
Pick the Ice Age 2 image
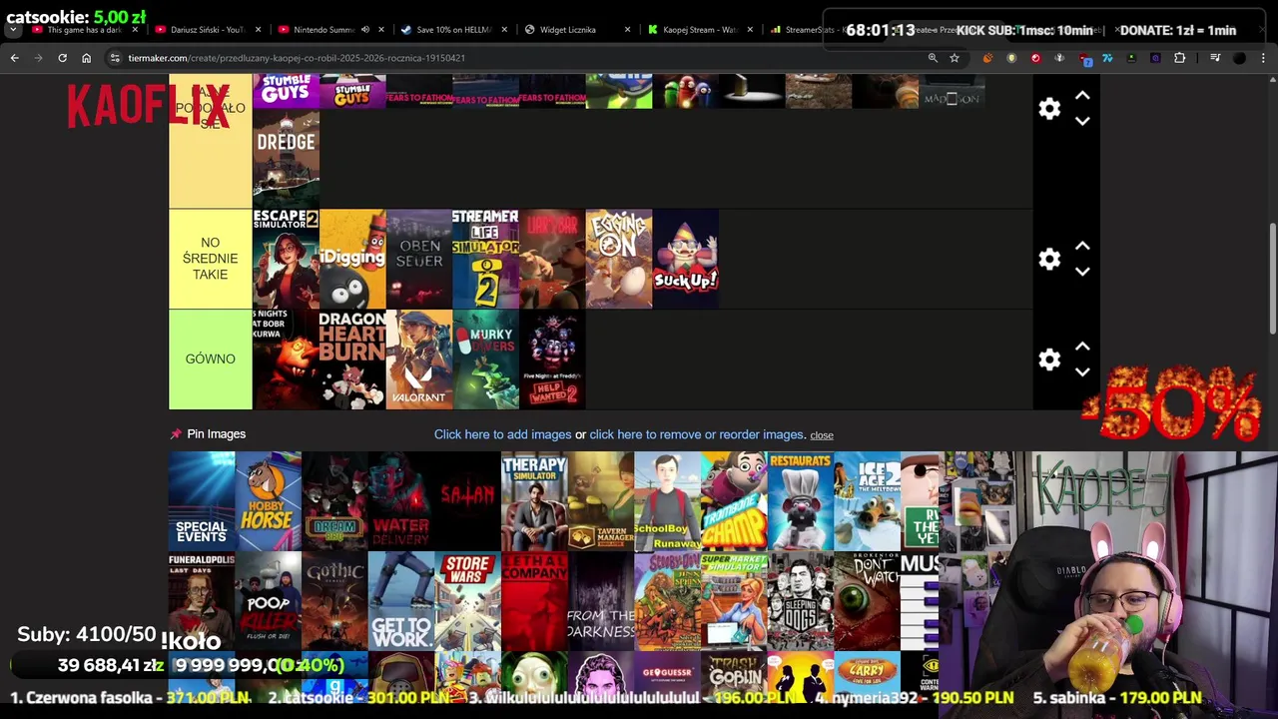pyautogui.click(x=867, y=501)
